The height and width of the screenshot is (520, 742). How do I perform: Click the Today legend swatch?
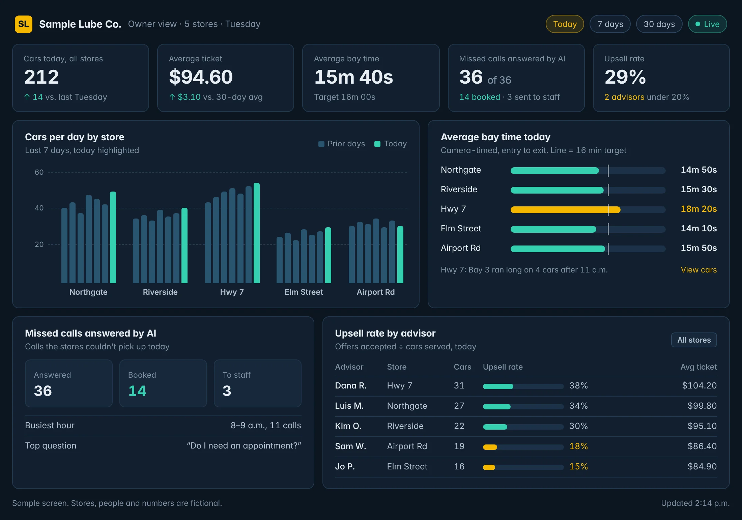377,144
